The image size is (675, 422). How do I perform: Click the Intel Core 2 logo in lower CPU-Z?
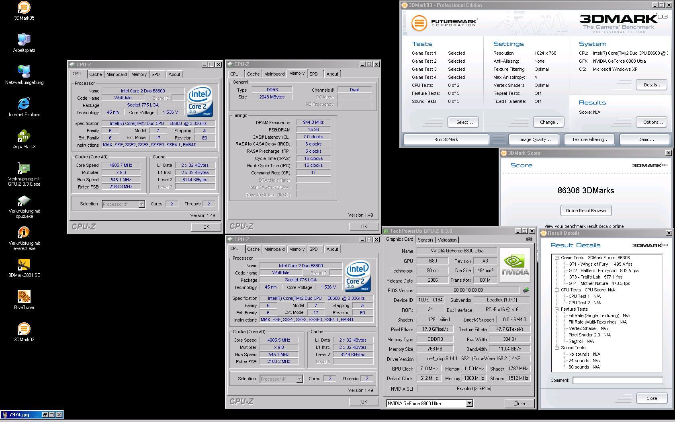358,277
